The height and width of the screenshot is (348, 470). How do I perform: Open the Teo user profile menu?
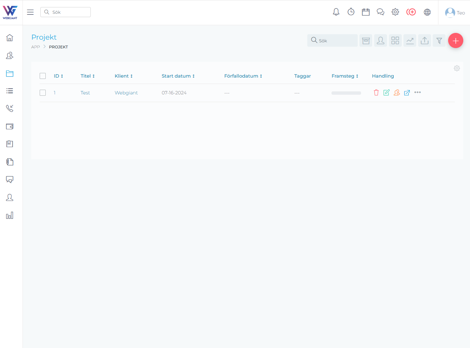click(x=455, y=12)
